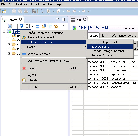
Task: Switch to the Volumes tab
Action: point(133,36)
